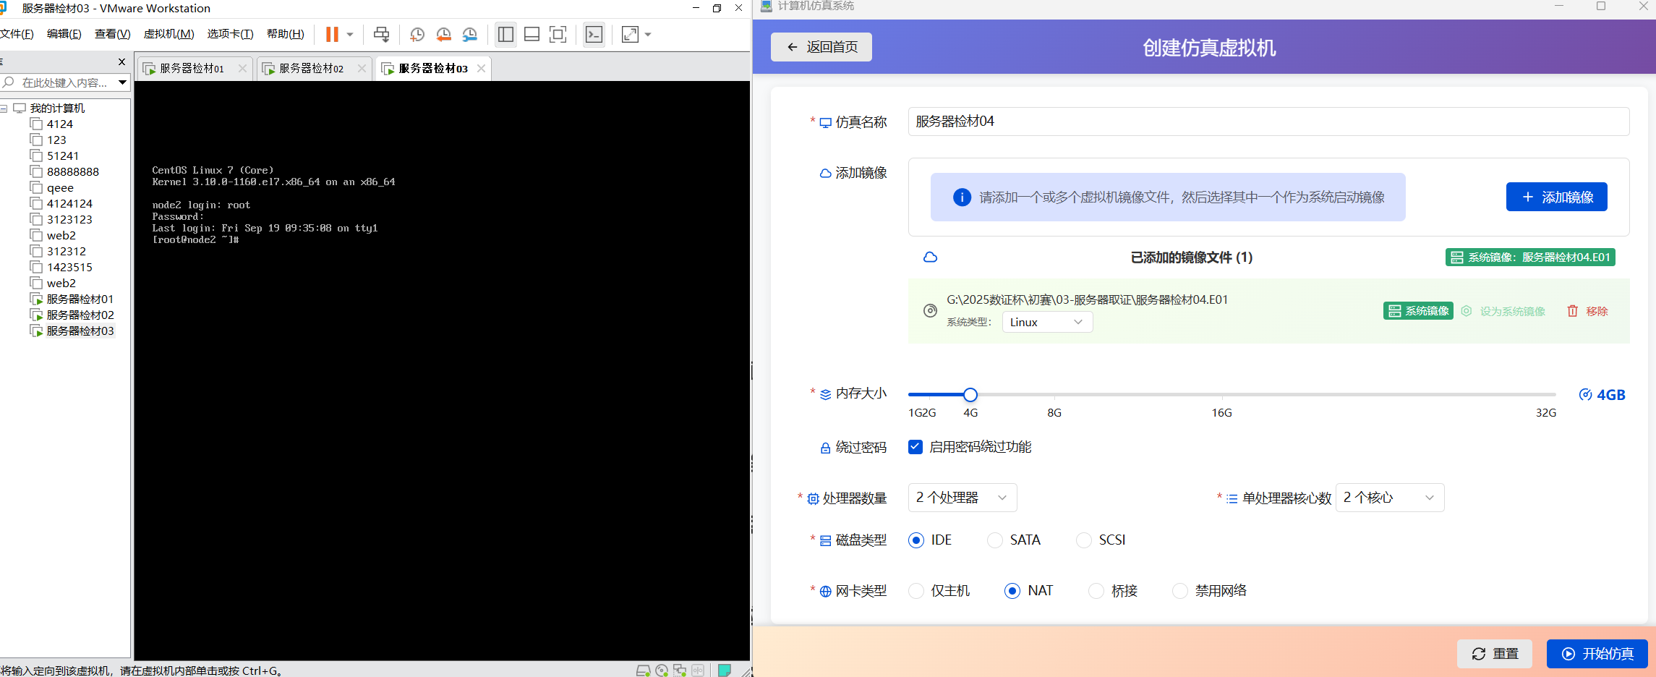Go back with the 返回首页 button
Screen dimensions: 1656x677
coord(821,47)
